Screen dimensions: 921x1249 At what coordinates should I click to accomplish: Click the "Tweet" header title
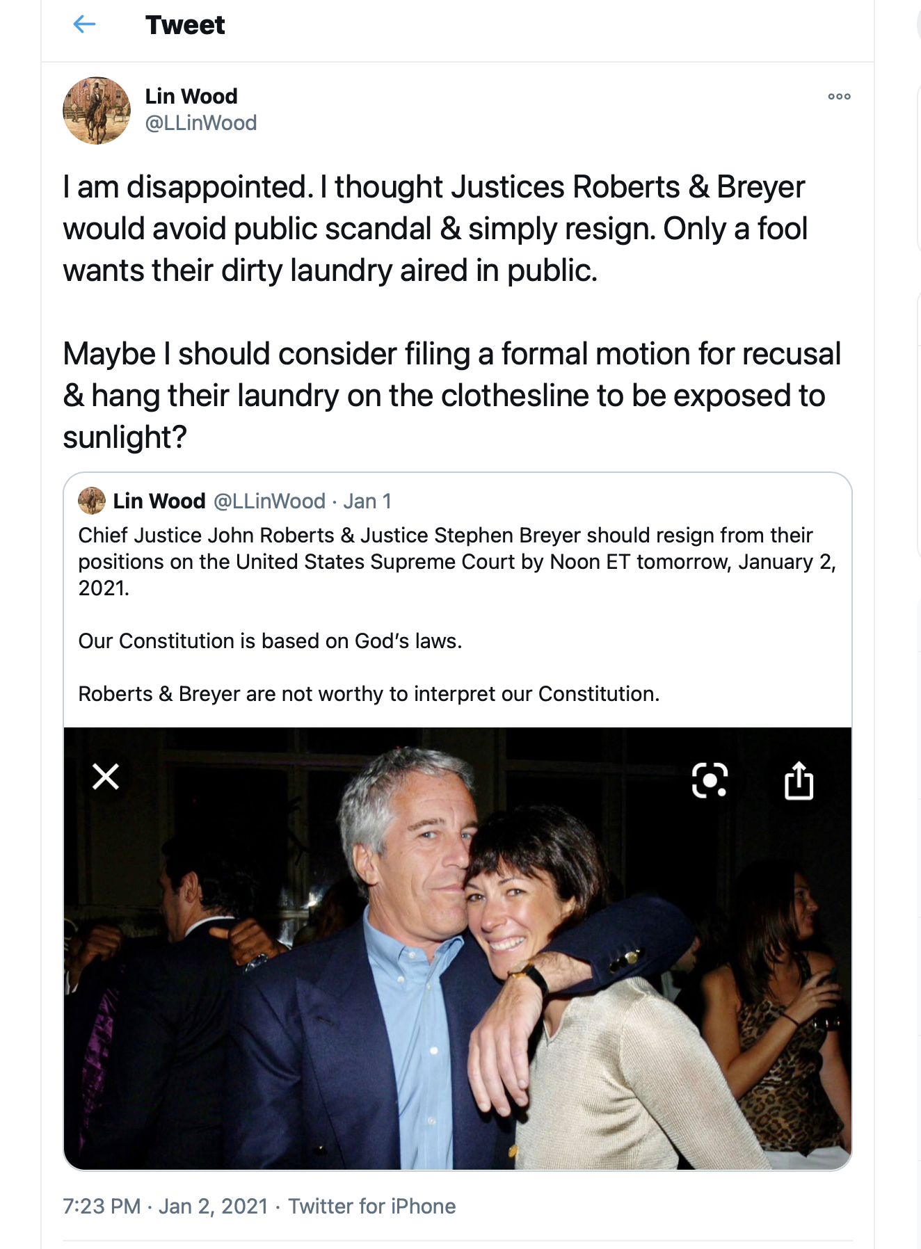[x=185, y=25]
